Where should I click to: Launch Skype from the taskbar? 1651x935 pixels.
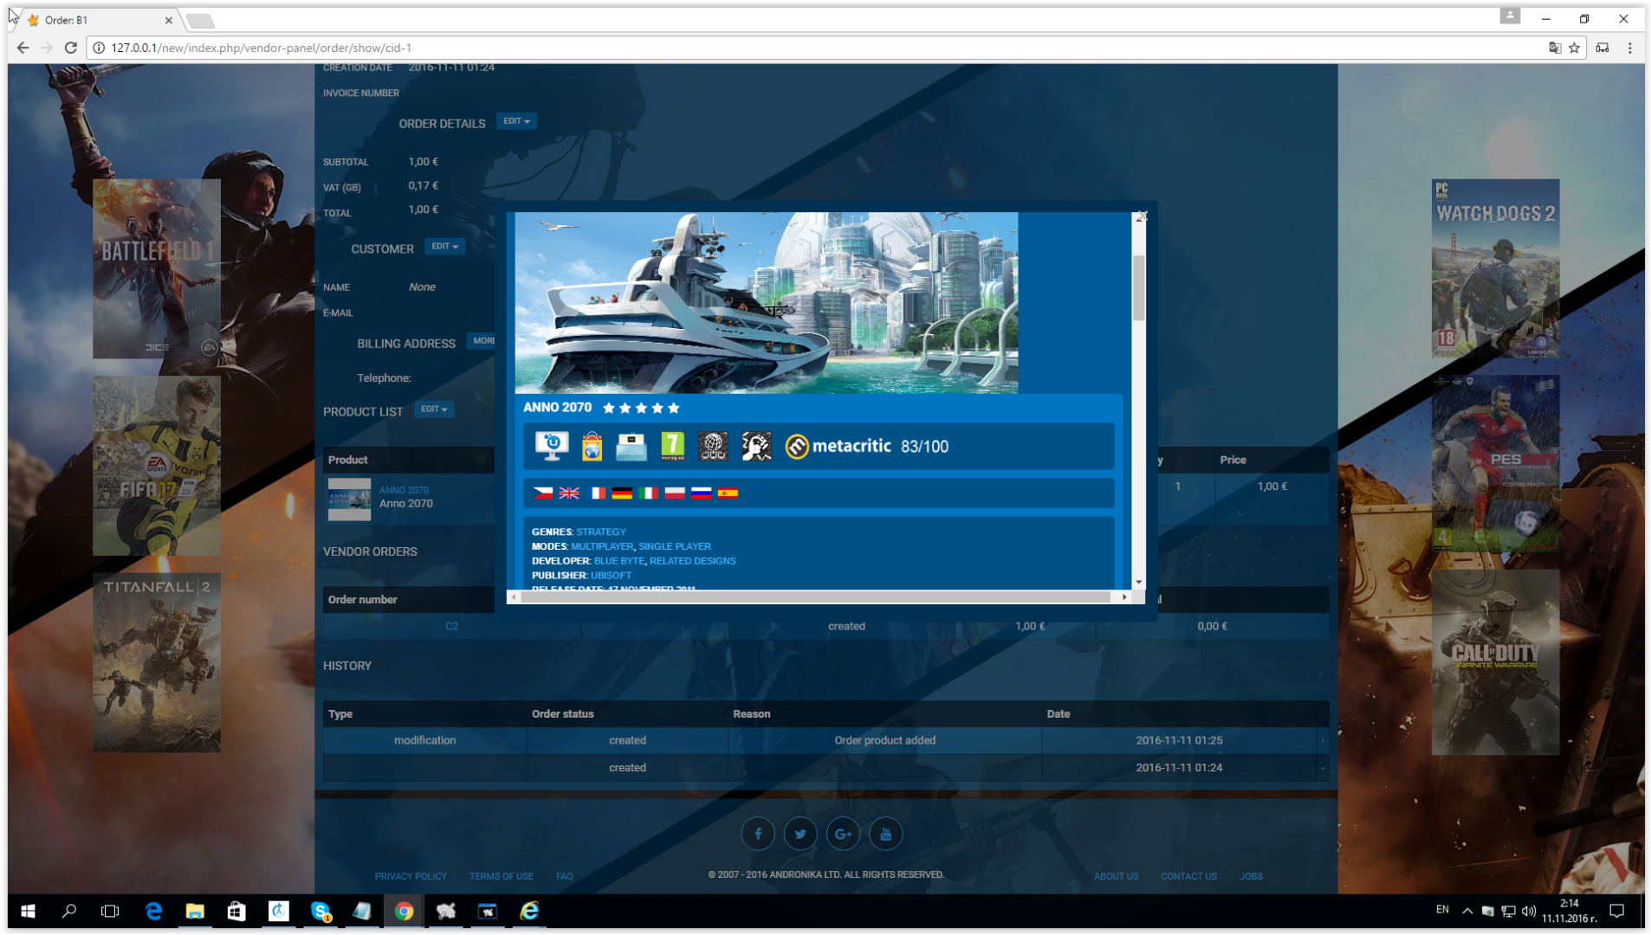tap(320, 911)
